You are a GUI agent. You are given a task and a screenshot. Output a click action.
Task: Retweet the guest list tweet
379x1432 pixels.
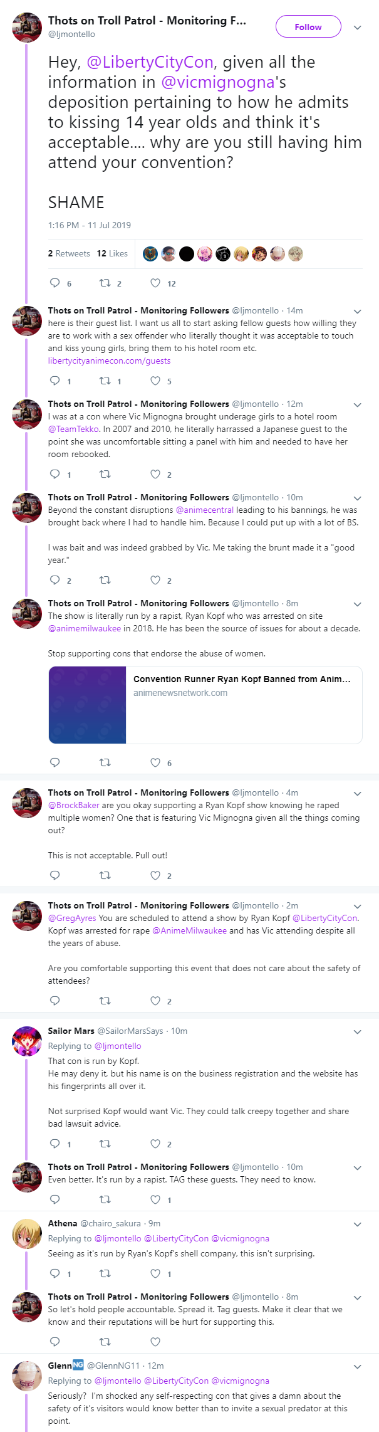click(x=105, y=381)
